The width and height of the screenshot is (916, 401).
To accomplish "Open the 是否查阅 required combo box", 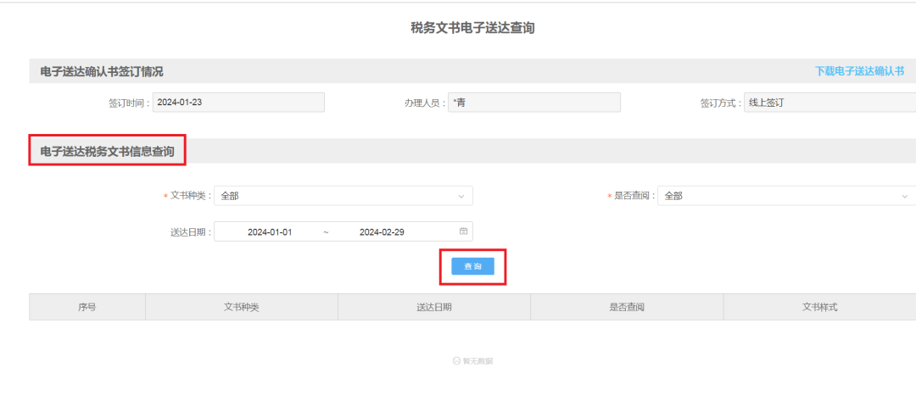I will click(x=786, y=196).
